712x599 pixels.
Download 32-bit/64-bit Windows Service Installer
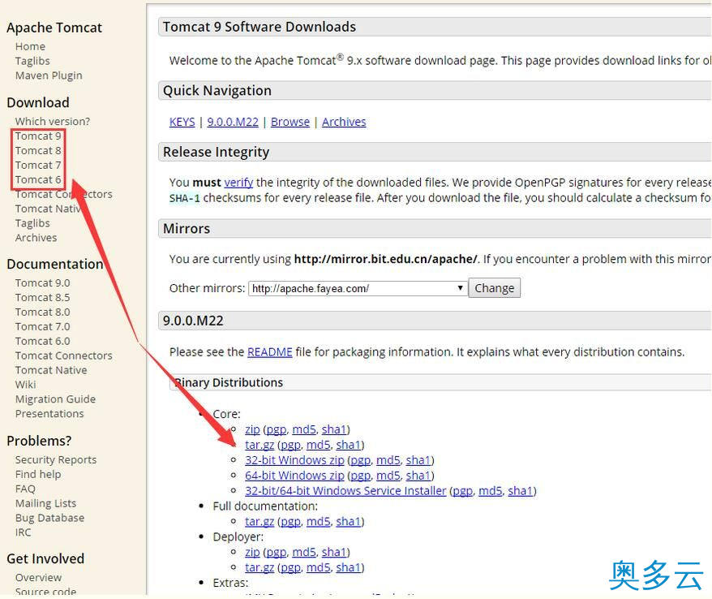(345, 491)
